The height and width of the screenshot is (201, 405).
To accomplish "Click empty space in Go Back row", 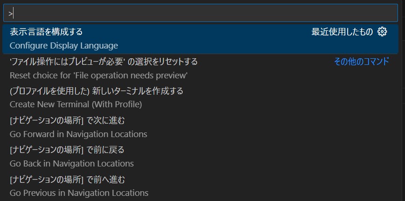I will coord(258,157).
